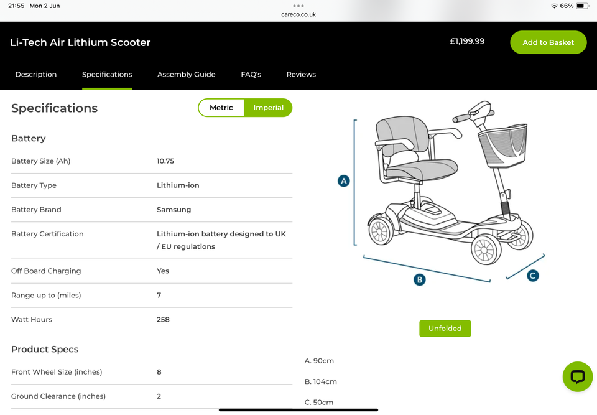This screenshot has height=415, width=597.
Task: Open the Assembly Guide tab
Action: point(186,74)
